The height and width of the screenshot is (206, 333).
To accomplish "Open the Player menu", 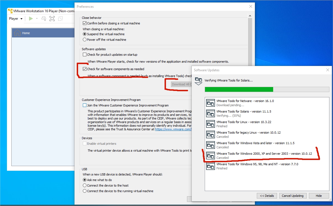I will (x=16, y=19).
